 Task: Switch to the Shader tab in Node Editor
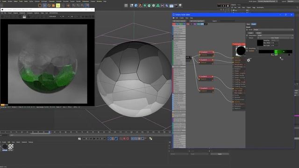click(254, 24)
